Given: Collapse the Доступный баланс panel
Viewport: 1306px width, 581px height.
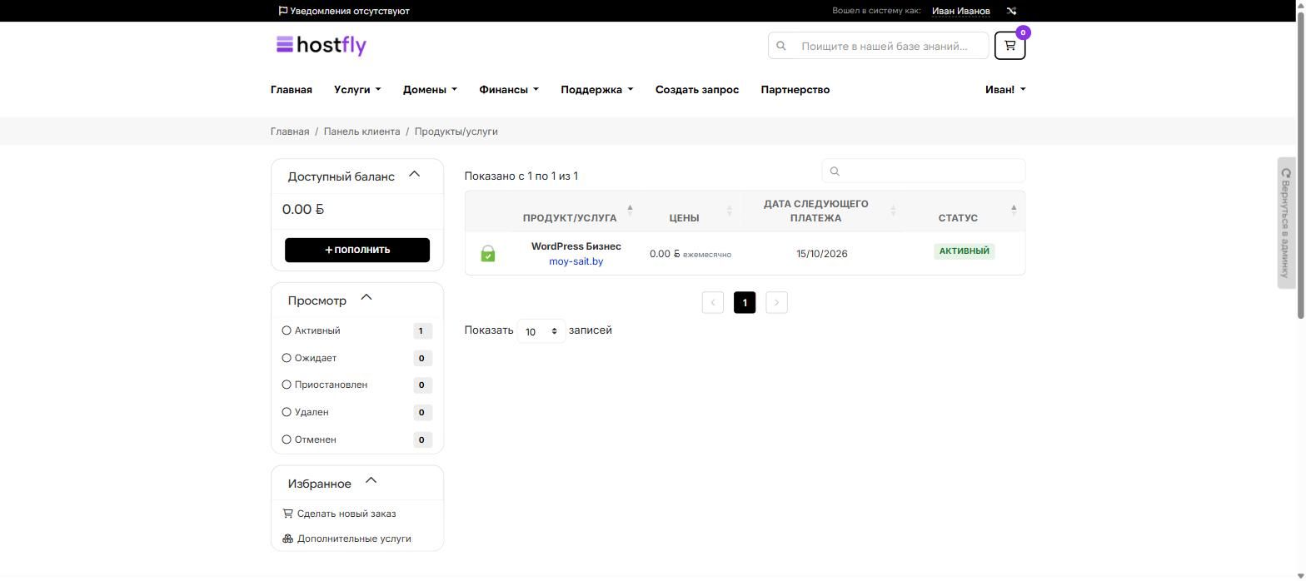Looking at the screenshot, I should point(414,175).
